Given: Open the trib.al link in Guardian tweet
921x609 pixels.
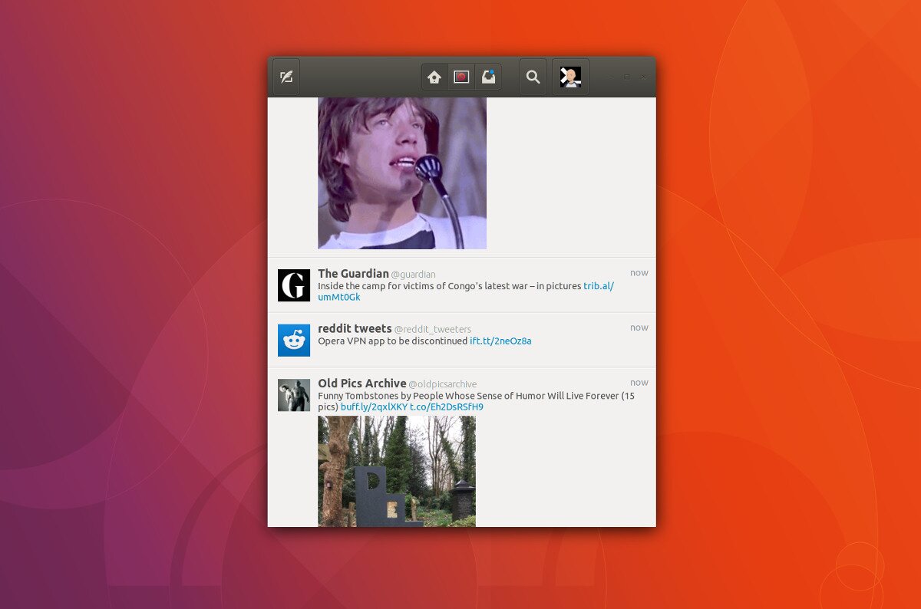Looking at the screenshot, I should click(598, 286).
